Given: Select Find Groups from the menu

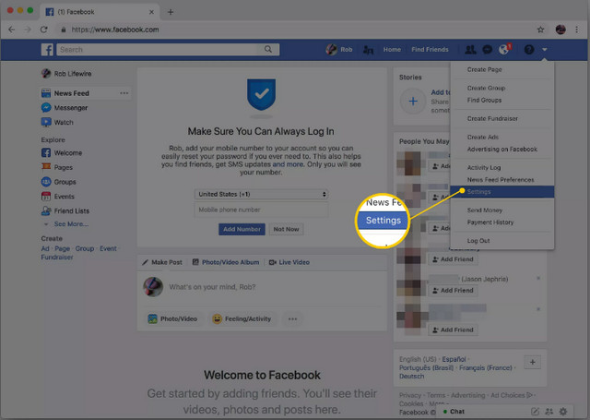Looking at the screenshot, I should point(484,101).
